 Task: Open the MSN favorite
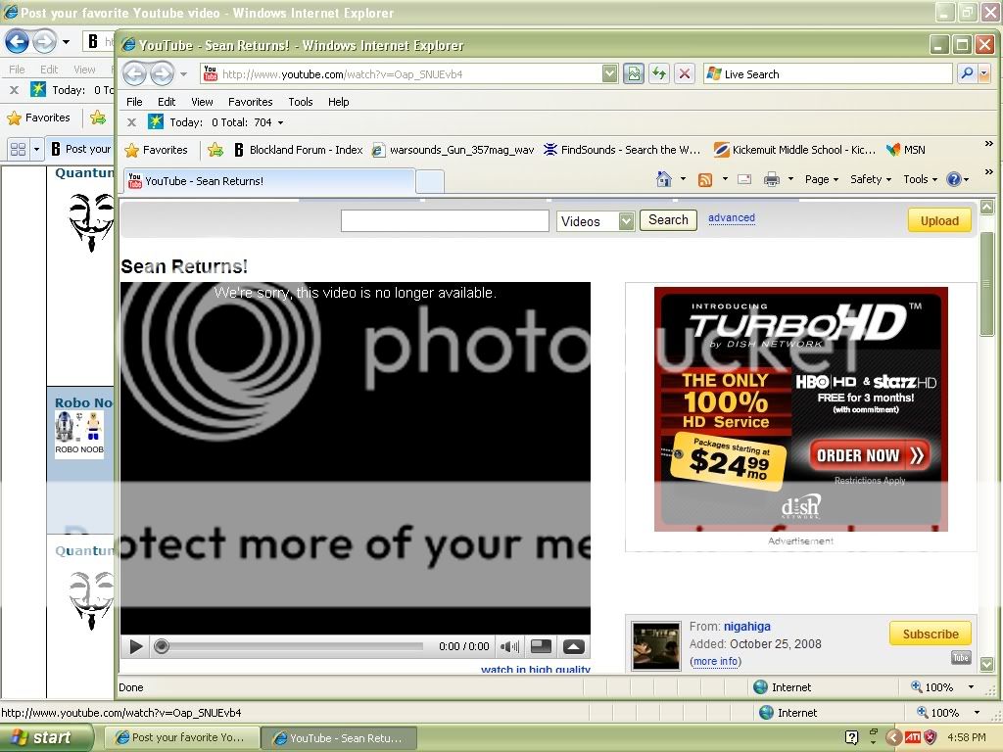tap(906, 150)
